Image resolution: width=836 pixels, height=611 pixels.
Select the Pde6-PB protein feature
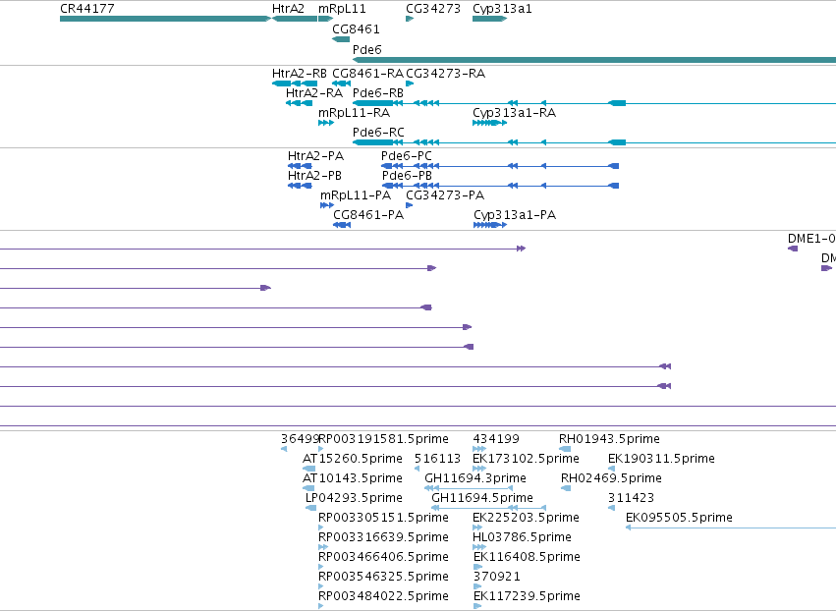[x=501, y=186]
